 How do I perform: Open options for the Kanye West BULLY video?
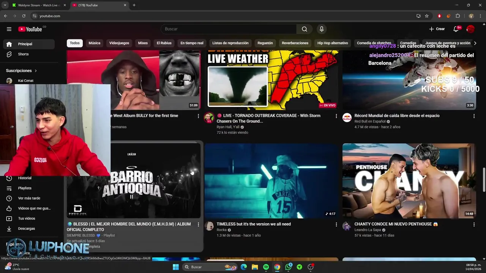click(198, 116)
